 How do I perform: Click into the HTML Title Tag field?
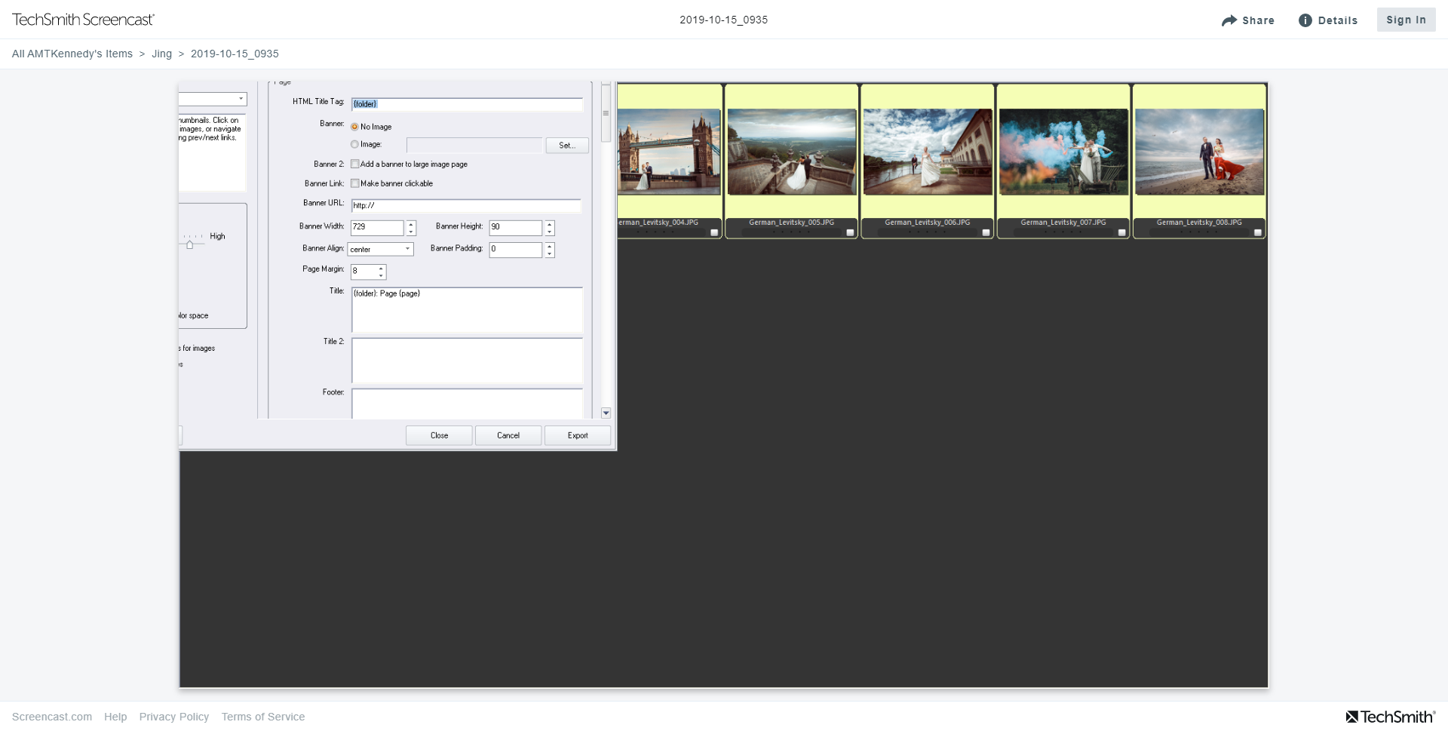(x=467, y=104)
